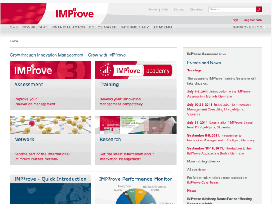The height and width of the screenshot is (204, 272).
Task: Open the Sitemap link
Action: [x=179, y=10]
